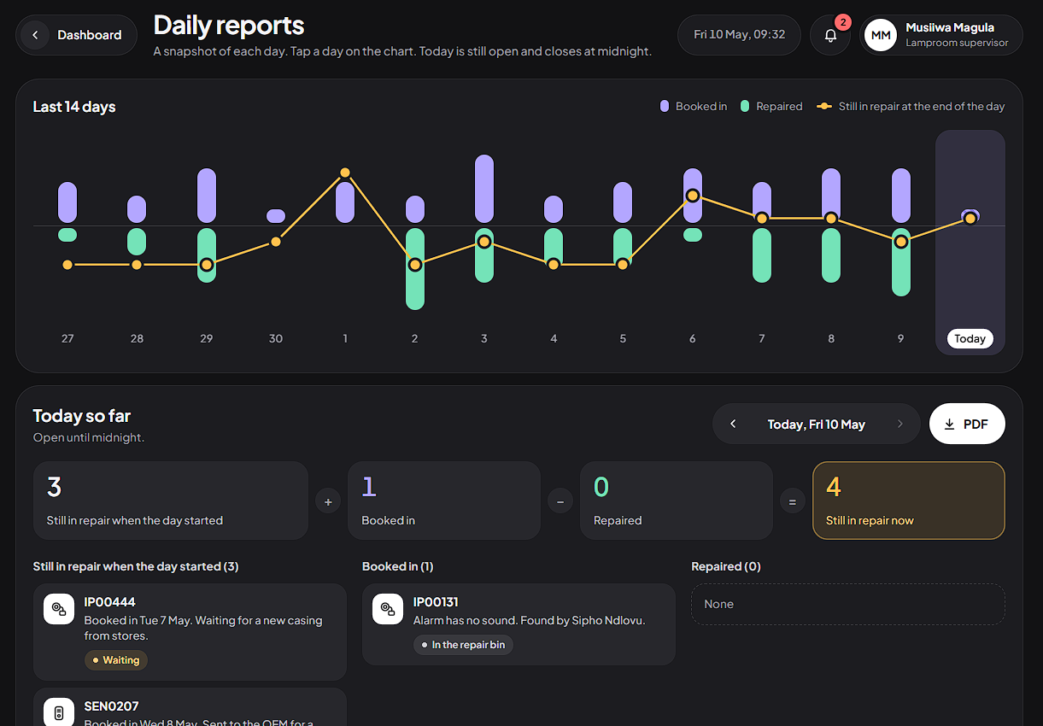Image resolution: width=1043 pixels, height=726 pixels.
Task: Open the SEN0207 repair card title
Action: [x=111, y=706]
